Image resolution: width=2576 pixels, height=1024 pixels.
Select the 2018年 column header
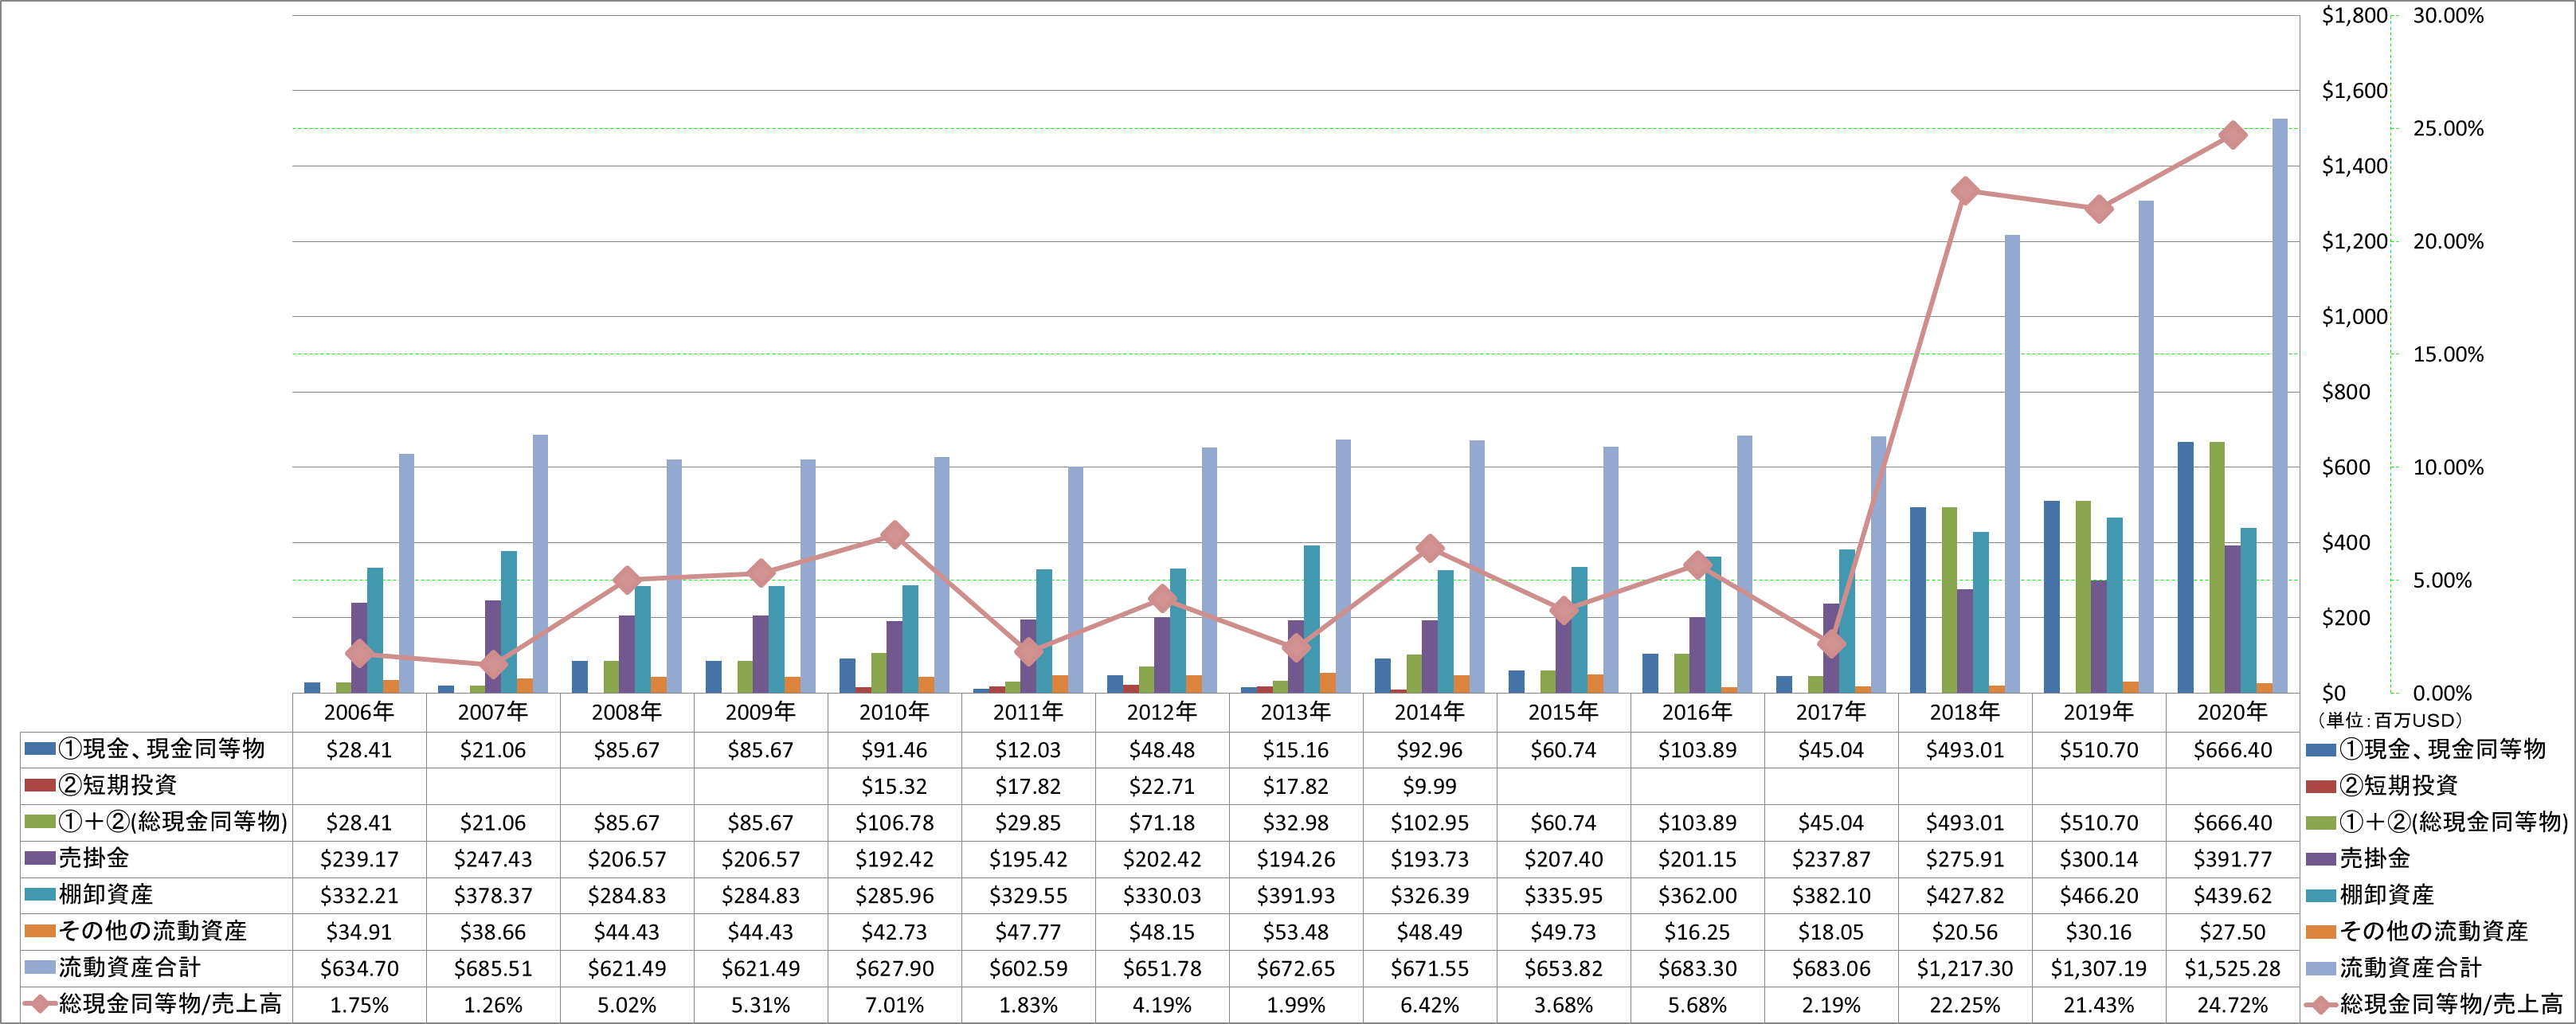(1965, 712)
